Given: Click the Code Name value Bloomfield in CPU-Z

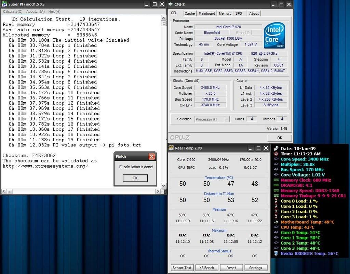Looking at the screenshot, I should pyautogui.click(x=212, y=32).
